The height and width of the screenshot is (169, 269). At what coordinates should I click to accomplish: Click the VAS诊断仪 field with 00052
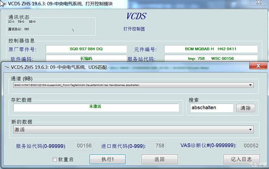point(247,146)
